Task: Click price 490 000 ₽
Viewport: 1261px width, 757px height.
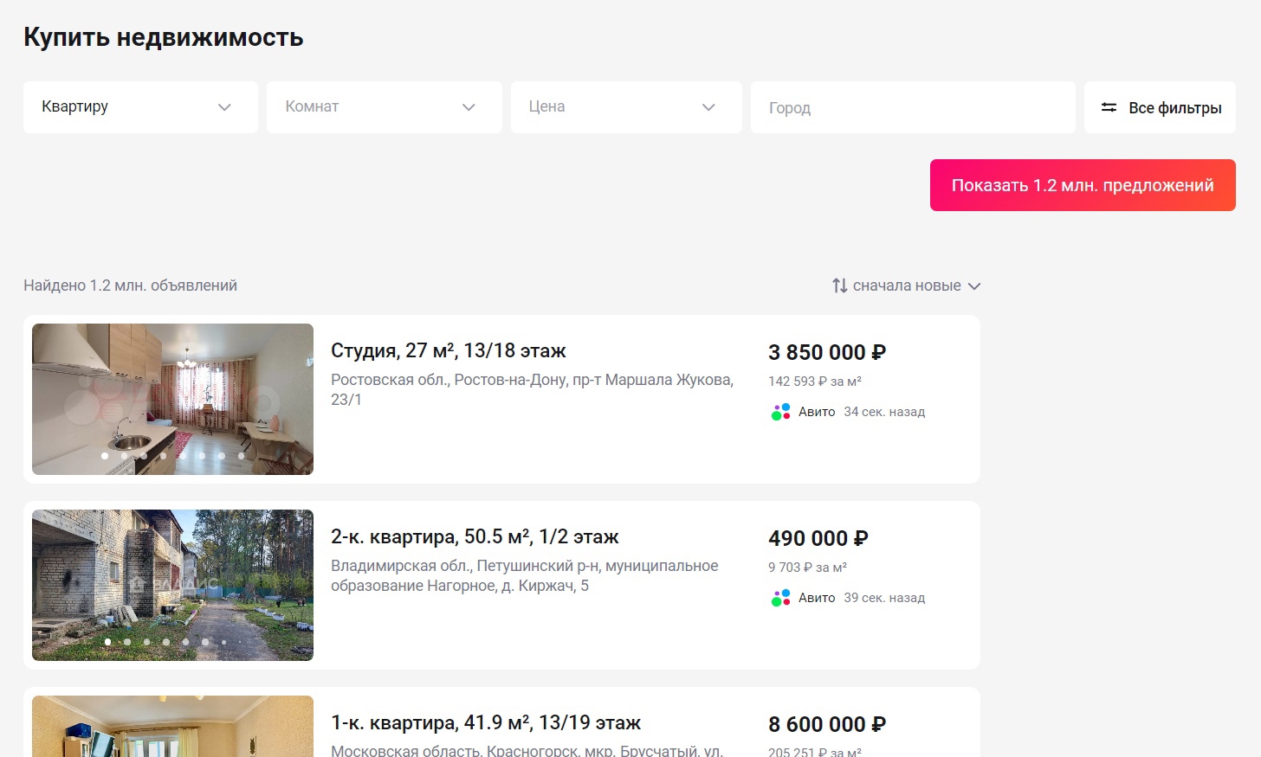Action: click(x=818, y=538)
